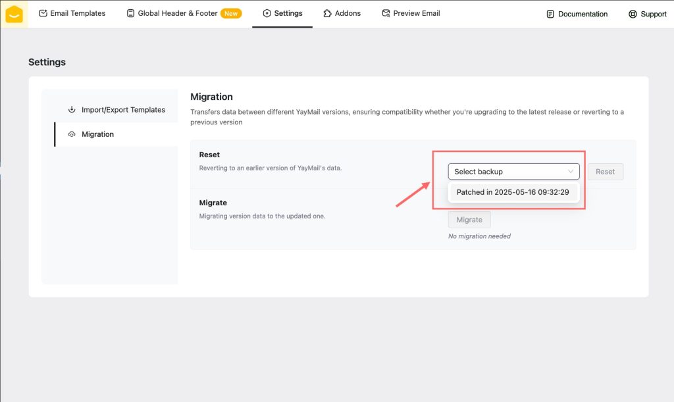The width and height of the screenshot is (674, 402).
Task: Open the Support link
Action: click(x=648, y=14)
